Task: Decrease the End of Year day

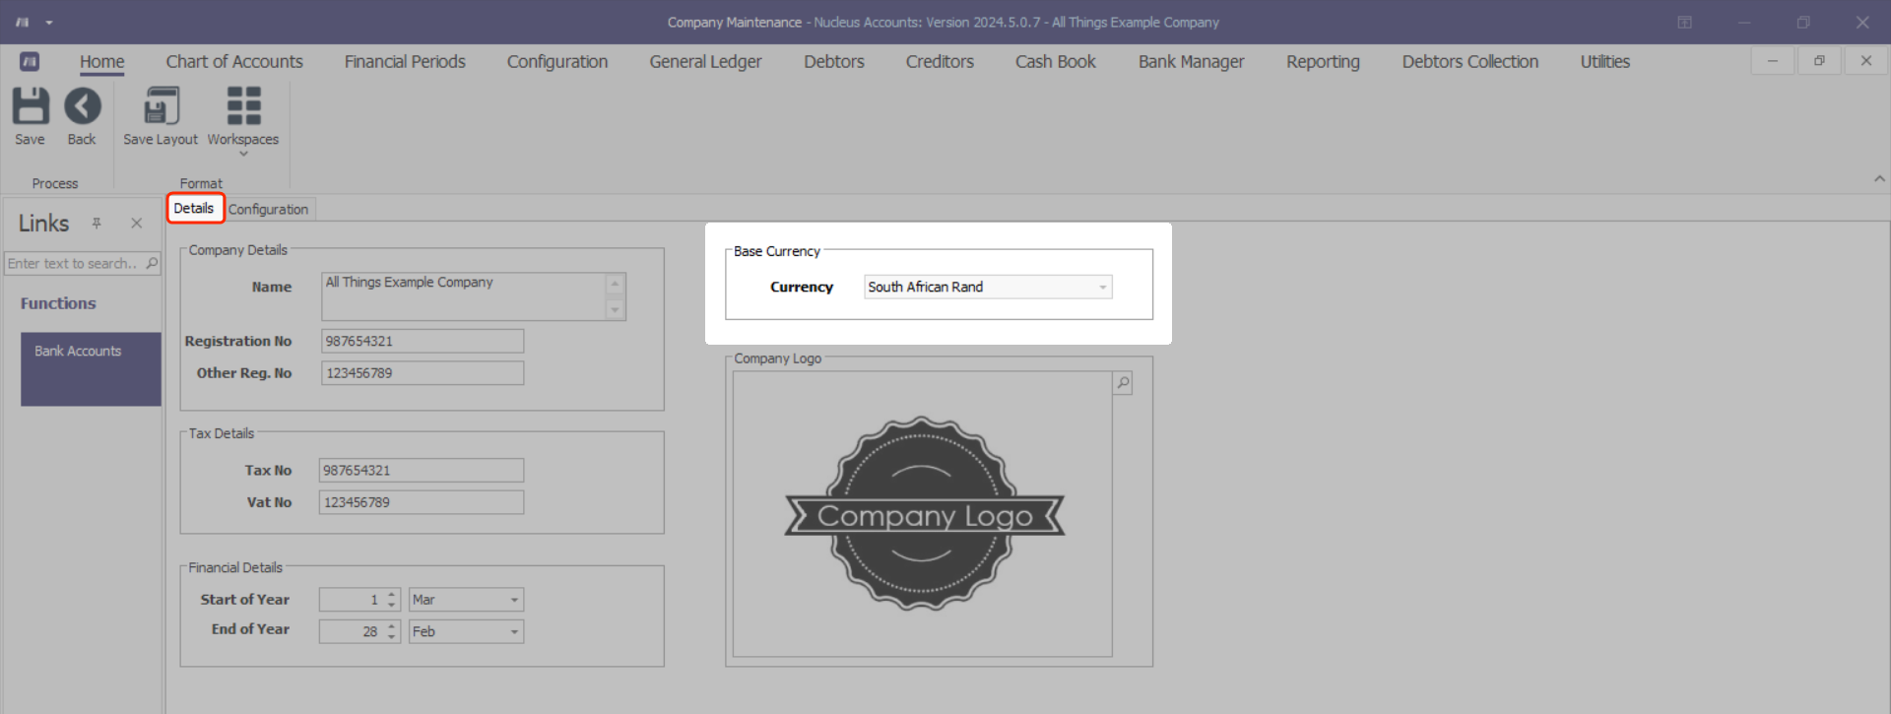Action: pyautogui.click(x=392, y=636)
